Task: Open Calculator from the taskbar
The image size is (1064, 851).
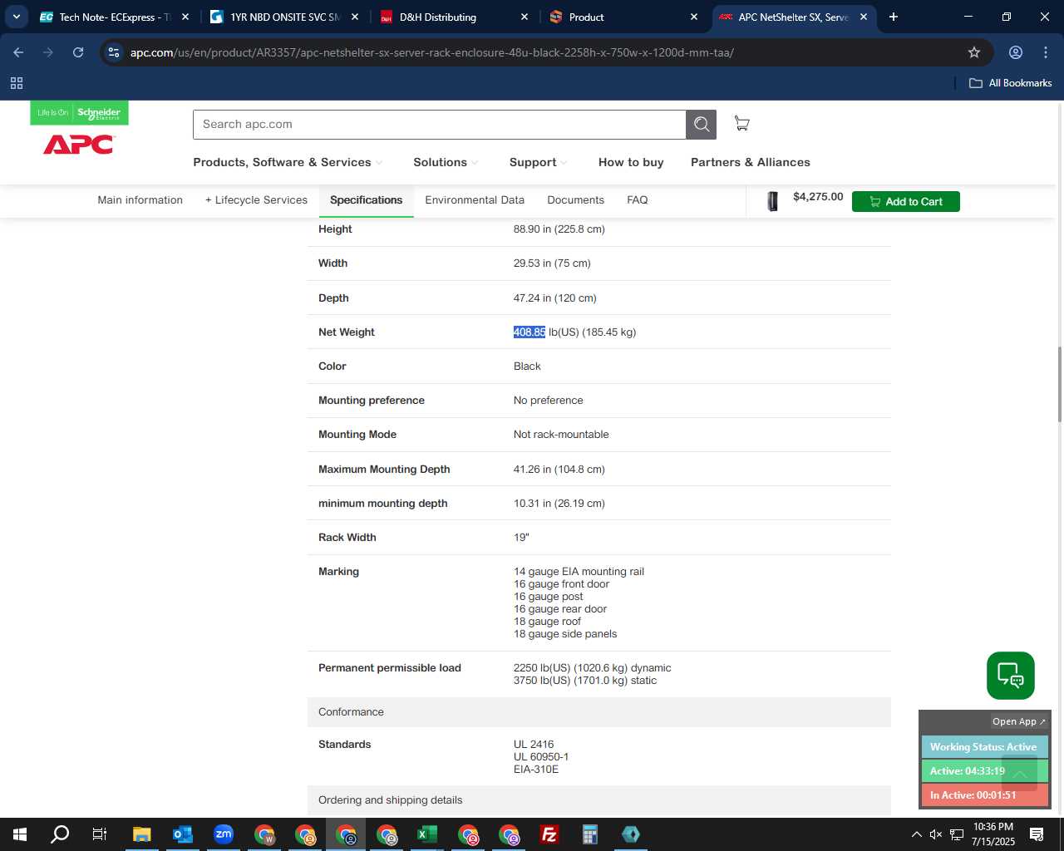Action: (x=589, y=834)
